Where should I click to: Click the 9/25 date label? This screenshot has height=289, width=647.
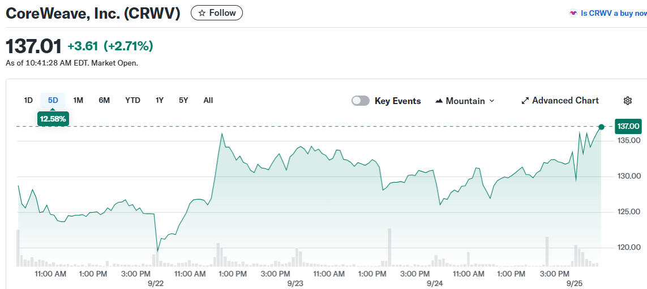[x=575, y=284]
